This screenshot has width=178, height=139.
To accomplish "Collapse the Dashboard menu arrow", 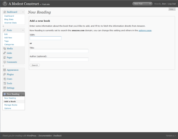I will pos(23,12).
